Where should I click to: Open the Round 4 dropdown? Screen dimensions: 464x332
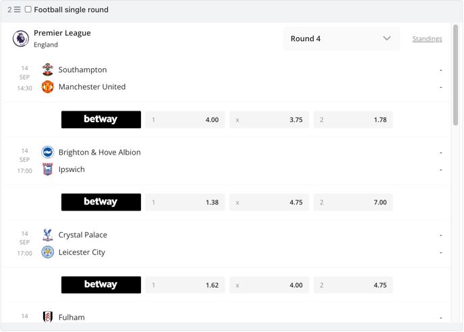pyautogui.click(x=341, y=38)
